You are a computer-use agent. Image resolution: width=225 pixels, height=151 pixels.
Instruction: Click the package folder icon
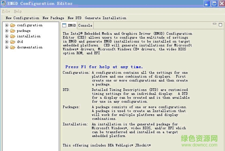click(x=13, y=31)
